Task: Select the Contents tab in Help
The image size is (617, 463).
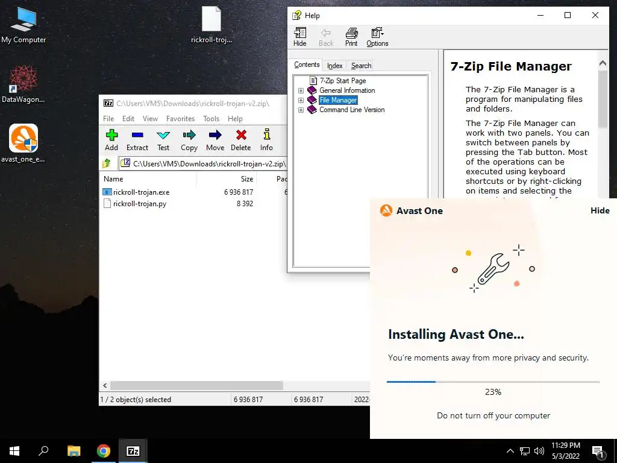Action: (307, 65)
